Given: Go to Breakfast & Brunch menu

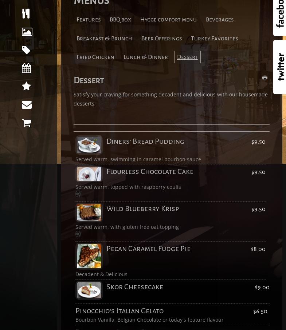Looking at the screenshot, I should (104, 39).
